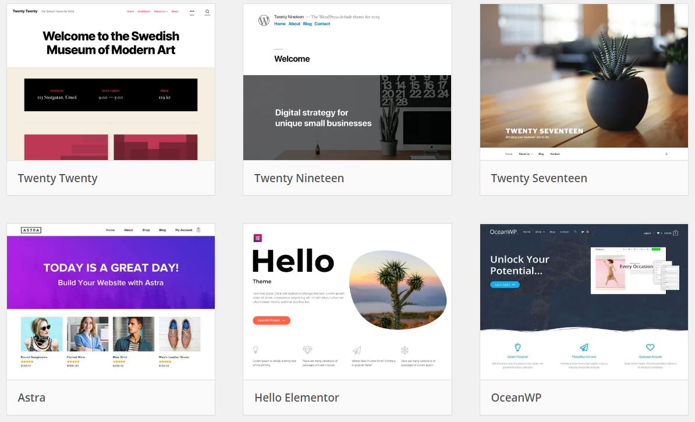Select the Hello Elementor theme name
695x422 pixels.
(x=297, y=398)
